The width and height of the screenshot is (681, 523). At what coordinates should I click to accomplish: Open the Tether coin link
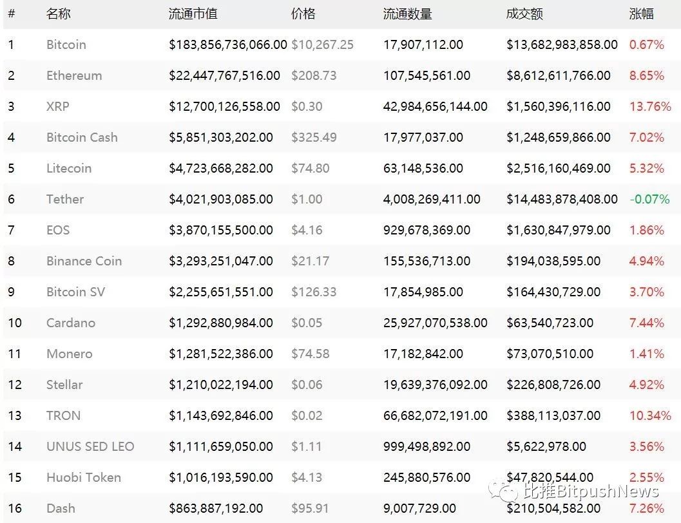click(x=65, y=199)
